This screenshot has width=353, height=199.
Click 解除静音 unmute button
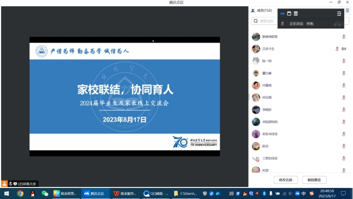click(314, 180)
